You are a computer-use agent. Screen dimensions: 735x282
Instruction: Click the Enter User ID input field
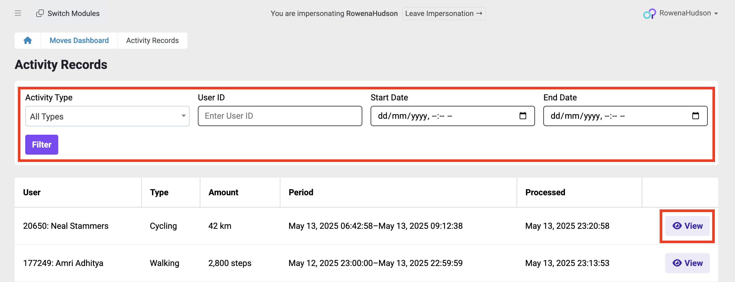(x=280, y=116)
